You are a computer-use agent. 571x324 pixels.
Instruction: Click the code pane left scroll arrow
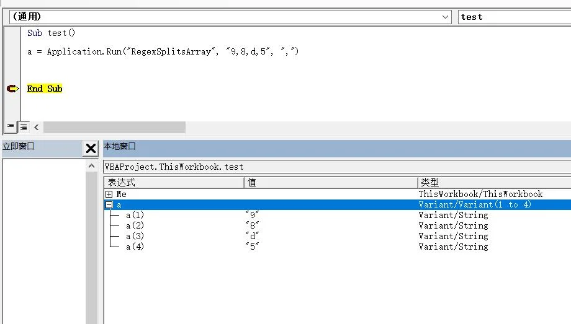tap(37, 127)
